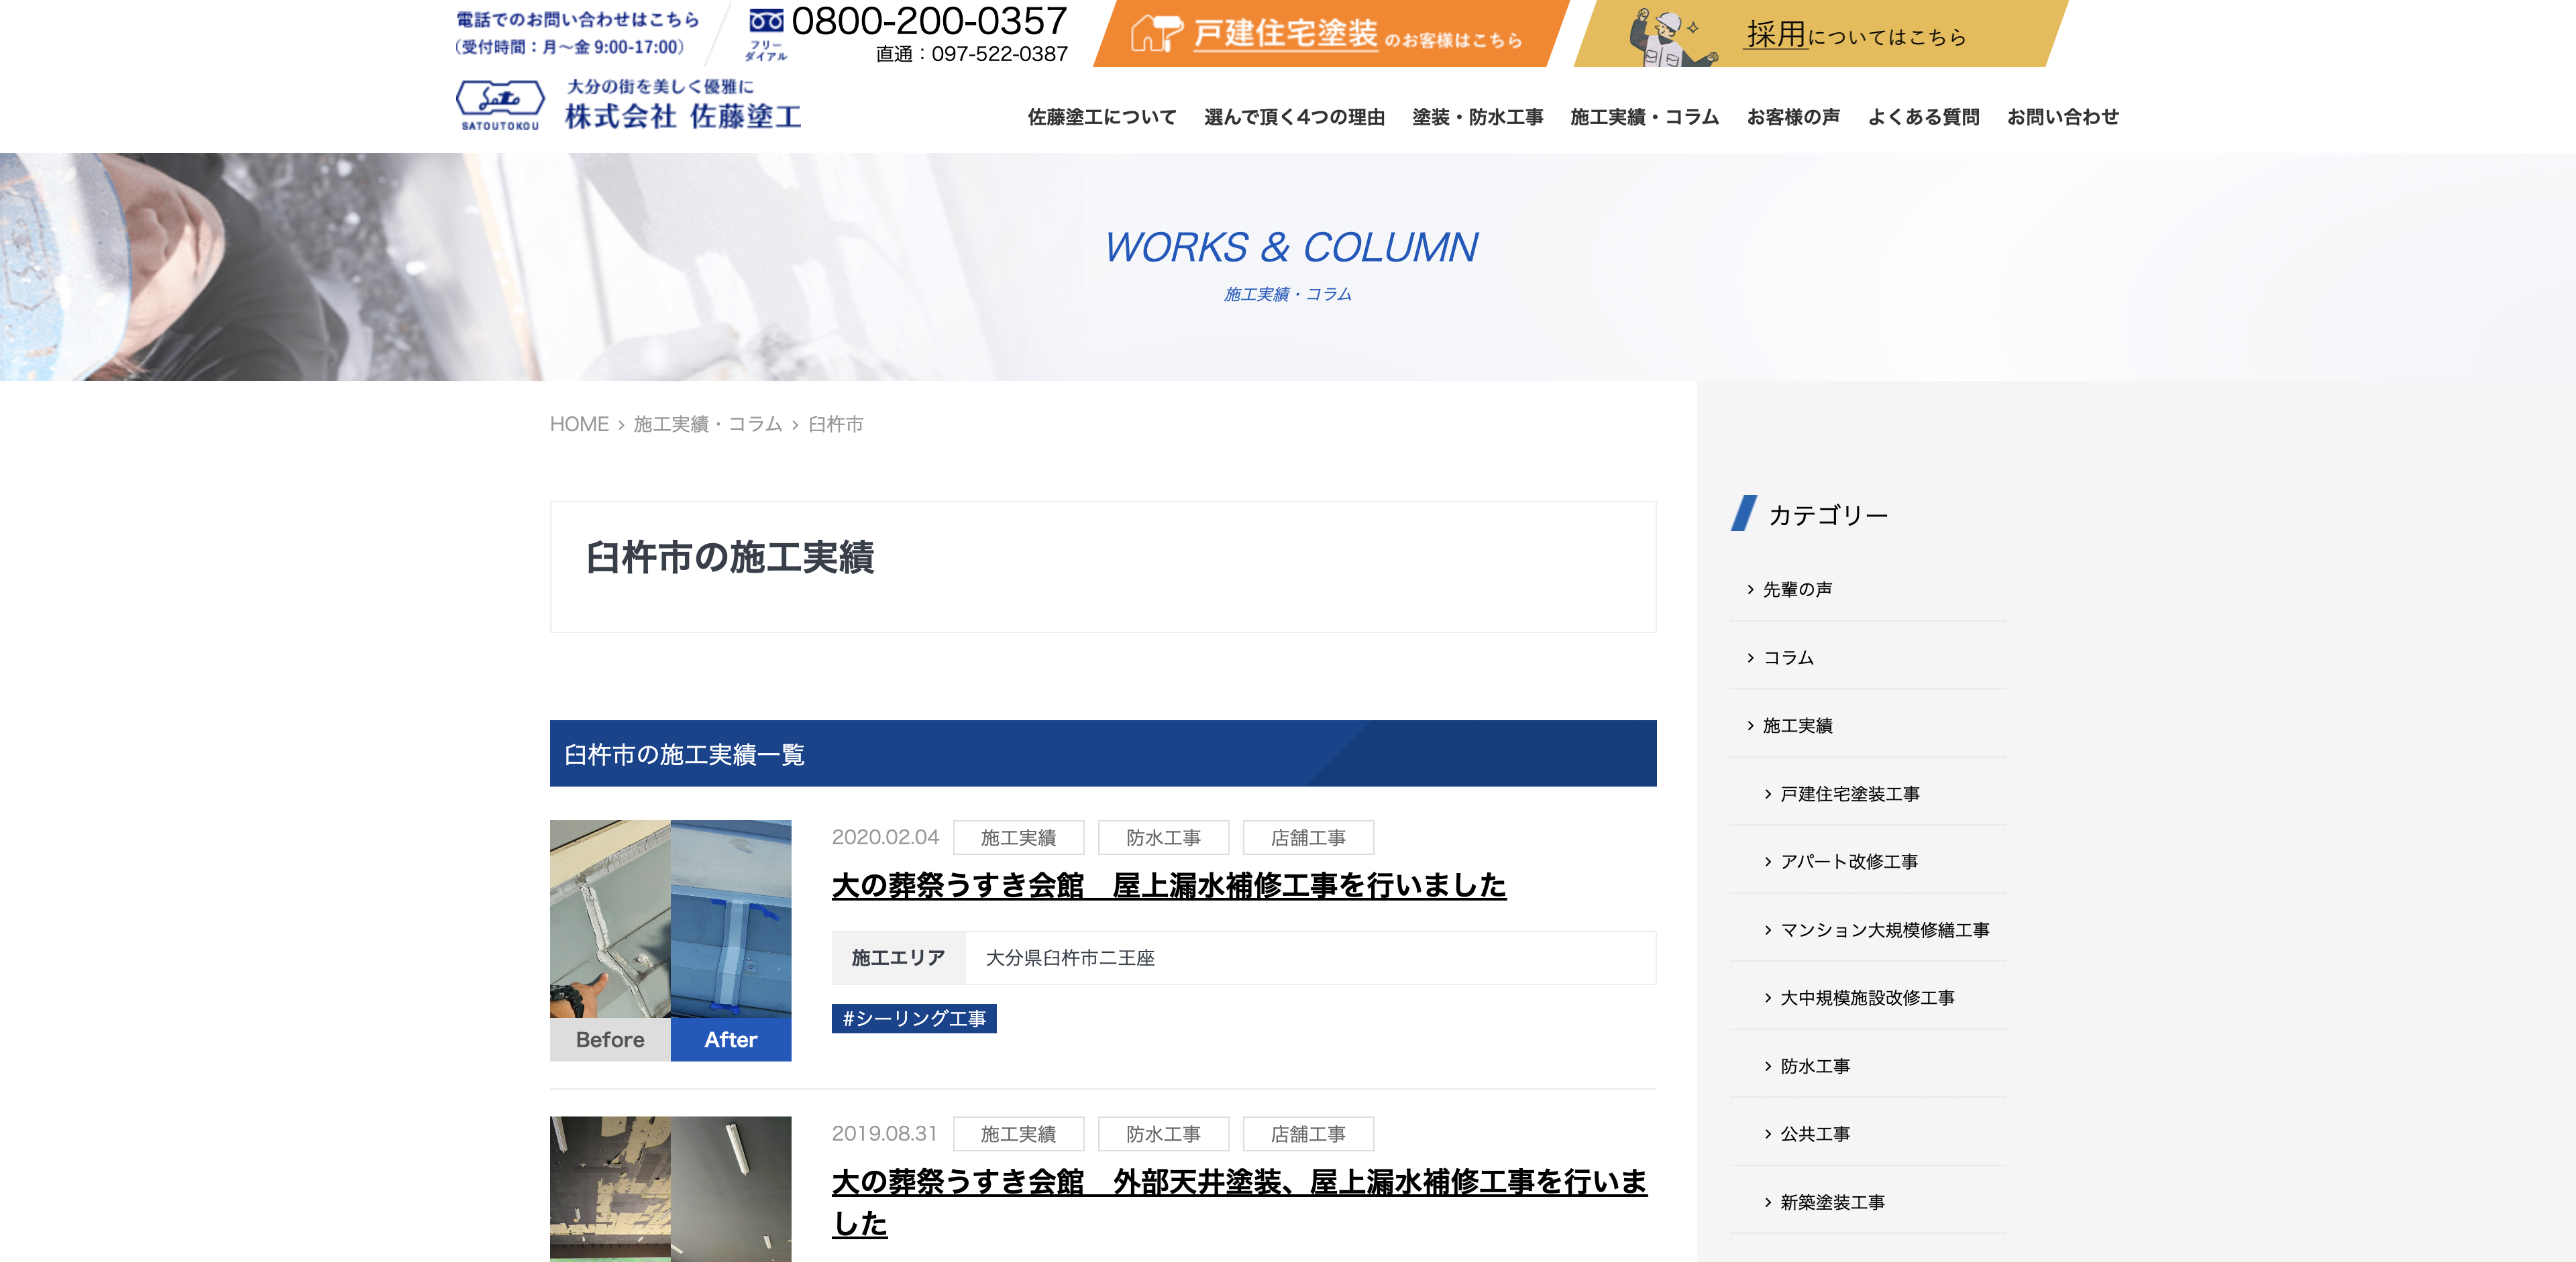Click the date 2020.02.04
This screenshot has height=1262, width=2576.
[885, 838]
